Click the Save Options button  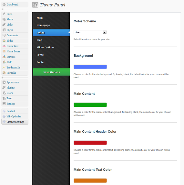(52, 72)
